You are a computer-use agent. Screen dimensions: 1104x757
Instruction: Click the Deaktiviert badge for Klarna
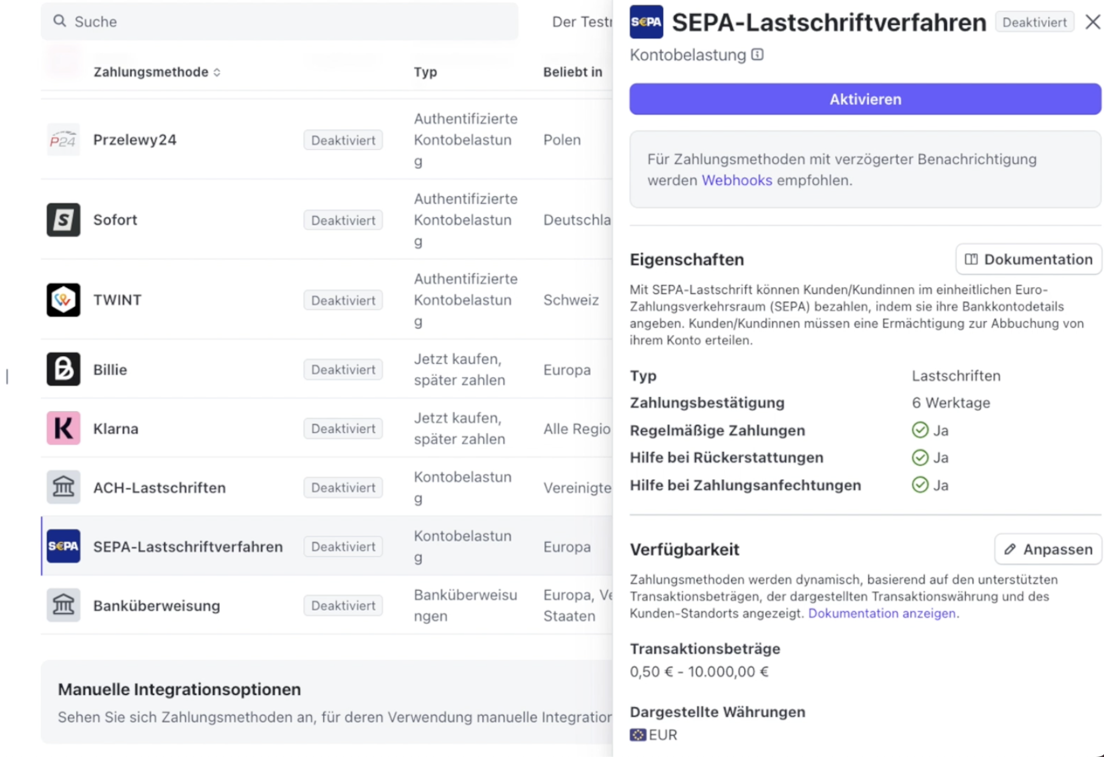pos(343,429)
